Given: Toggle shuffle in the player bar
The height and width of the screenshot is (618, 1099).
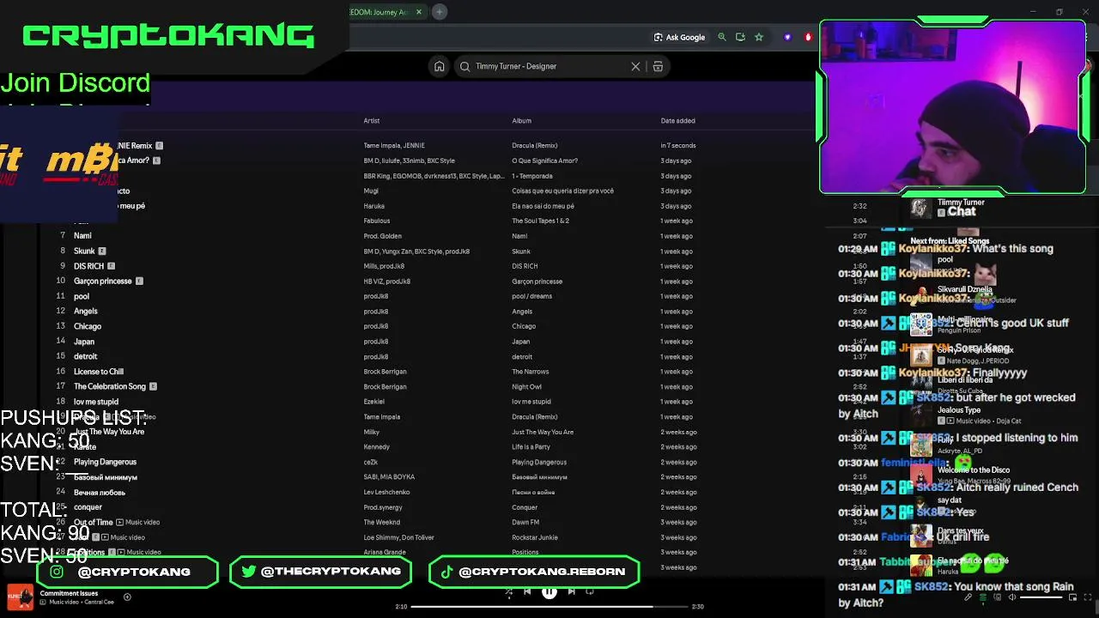Looking at the screenshot, I should pyautogui.click(x=508, y=591).
